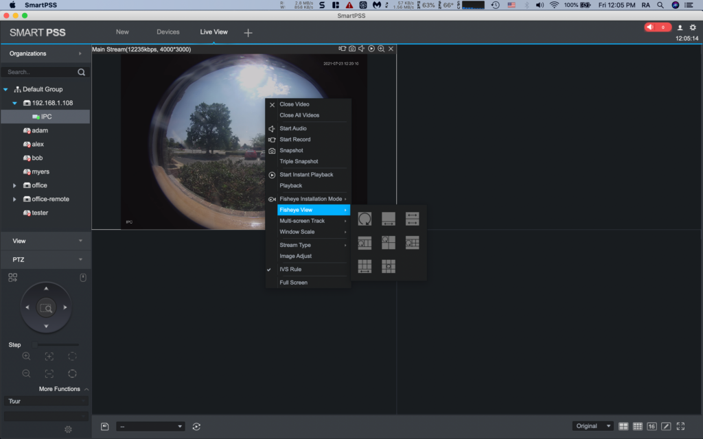This screenshot has height=439, width=703.
Task: Toggle the red alarm sound indicator
Action: [x=658, y=27]
